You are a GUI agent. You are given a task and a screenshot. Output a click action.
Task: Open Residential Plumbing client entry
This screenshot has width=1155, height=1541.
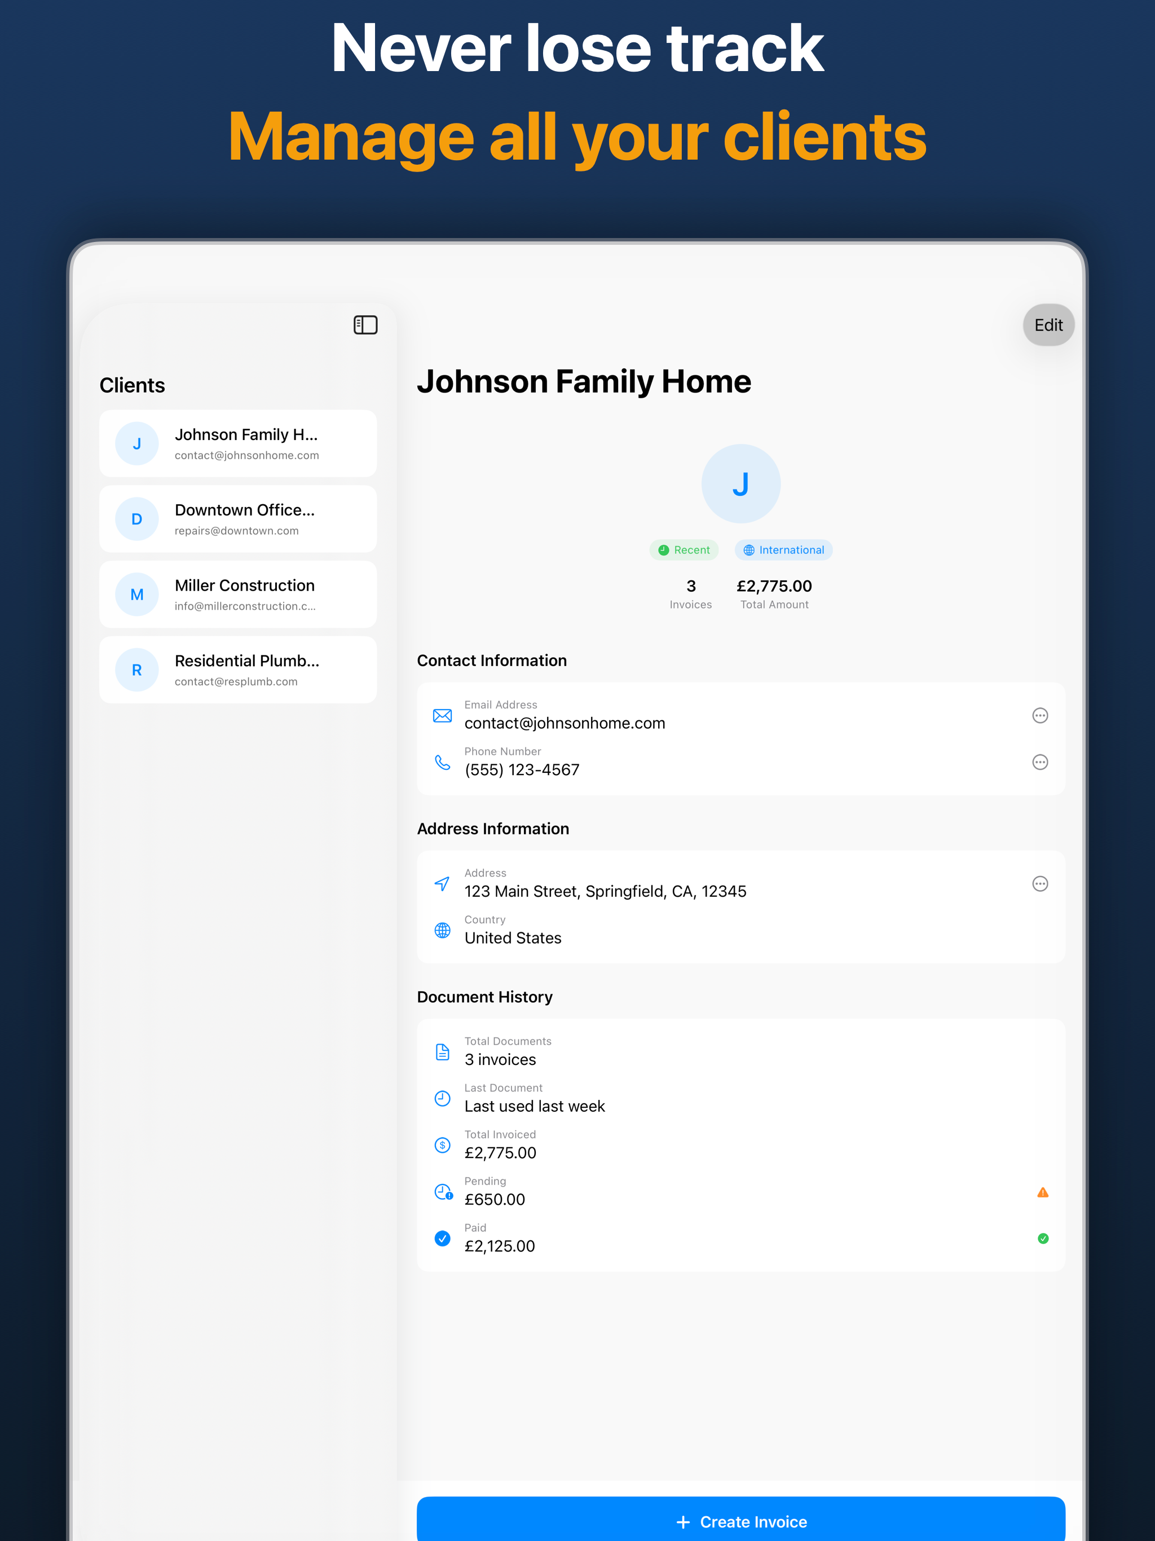pyautogui.click(x=238, y=669)
